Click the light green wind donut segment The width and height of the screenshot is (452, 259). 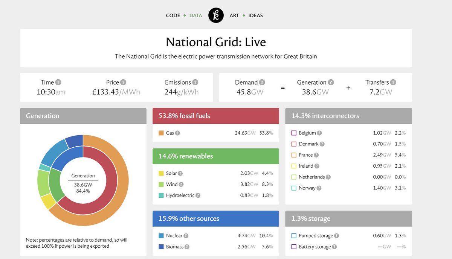point(43,183)
